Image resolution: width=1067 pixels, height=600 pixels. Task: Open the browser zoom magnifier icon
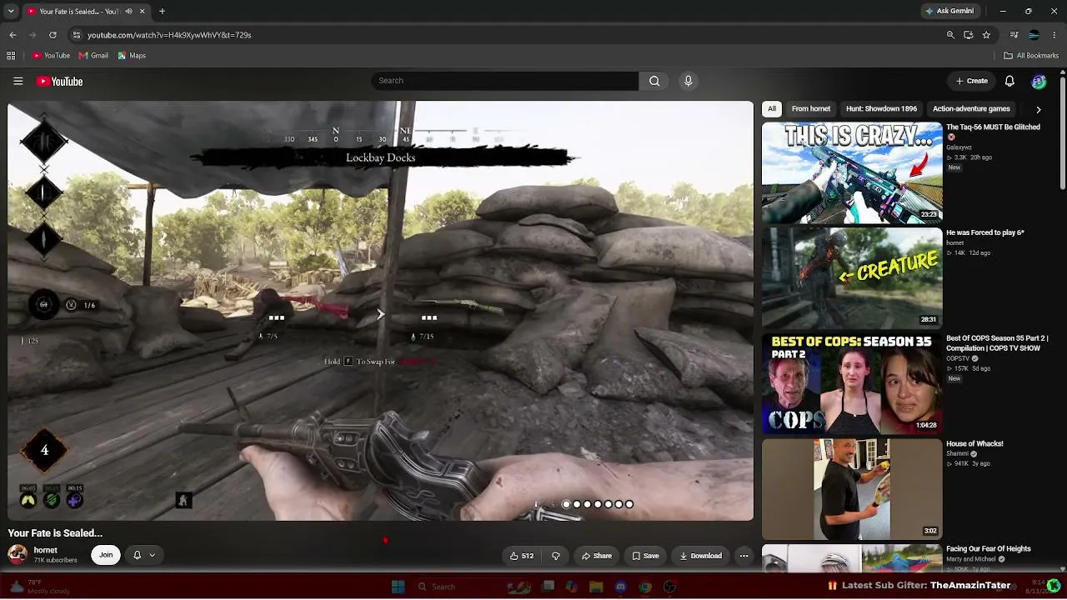950,35
